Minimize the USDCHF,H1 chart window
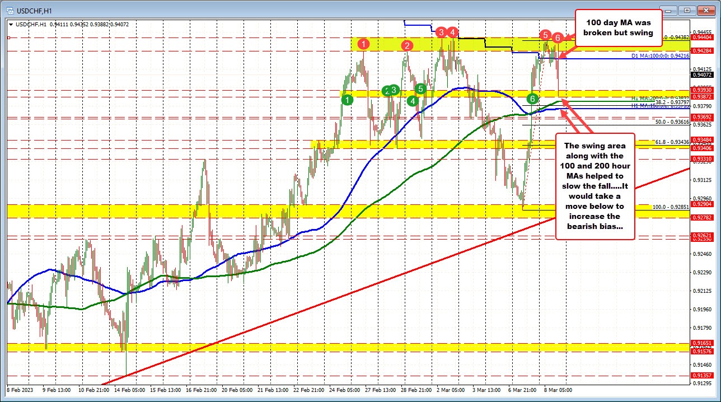Screen dimensions: 721x402 pyautogui.click(x=668, y=10)
